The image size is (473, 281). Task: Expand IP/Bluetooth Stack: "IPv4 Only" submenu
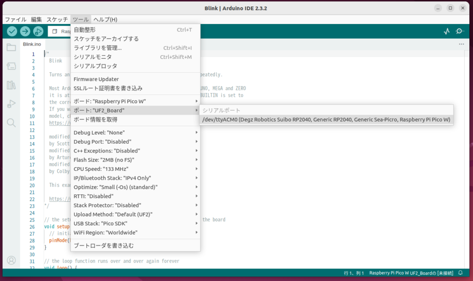click(135, 178)
